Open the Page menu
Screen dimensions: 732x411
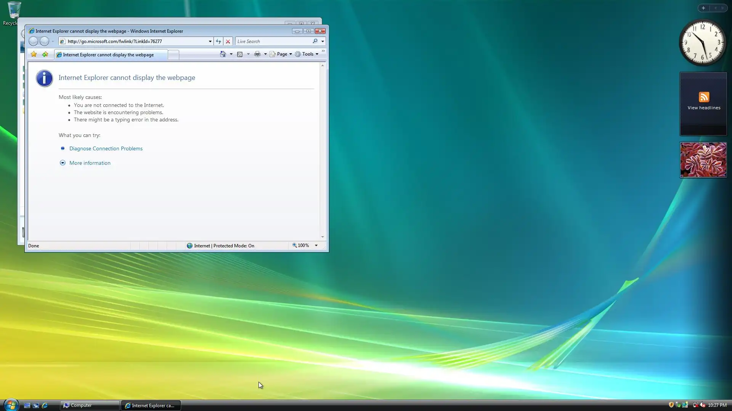coord(281,54)
